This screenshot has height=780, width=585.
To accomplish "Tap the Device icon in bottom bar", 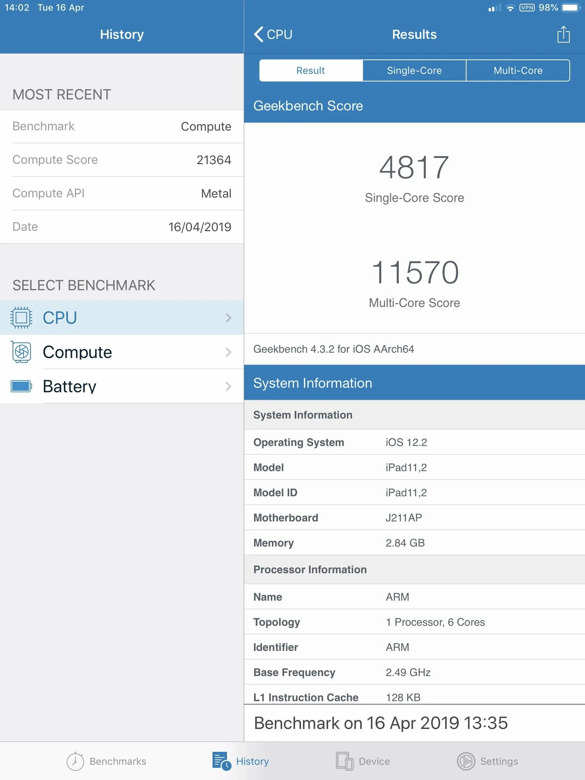I will tap(345, 761).
